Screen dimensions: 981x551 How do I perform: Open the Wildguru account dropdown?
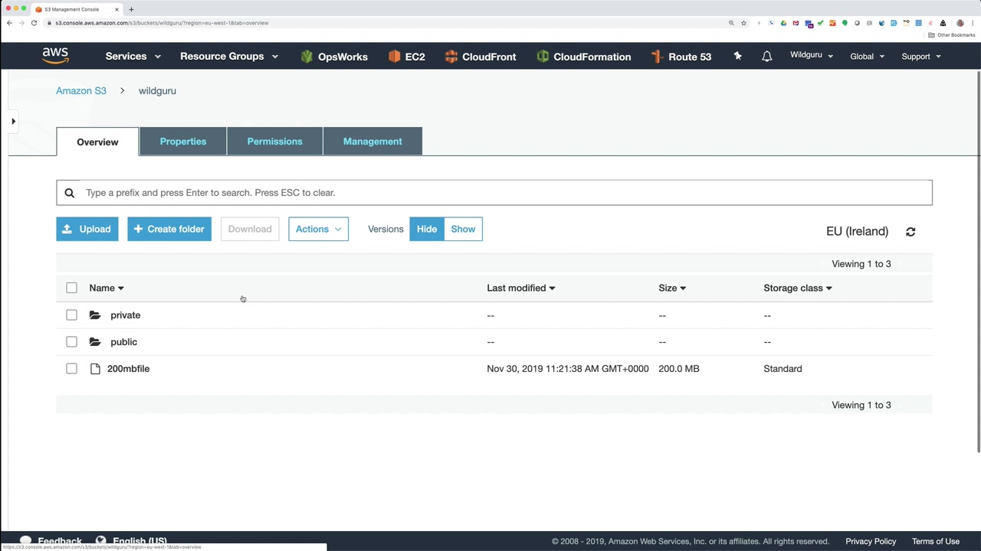click(812, 55)
